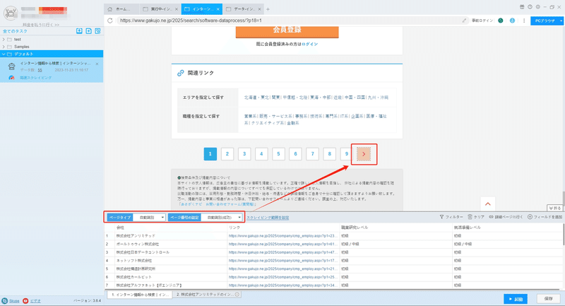Click スクレイピング範囲を設定 link
The height and width of the screenshot is (306, 565).
pyautogui.click(x=268, y=218)
